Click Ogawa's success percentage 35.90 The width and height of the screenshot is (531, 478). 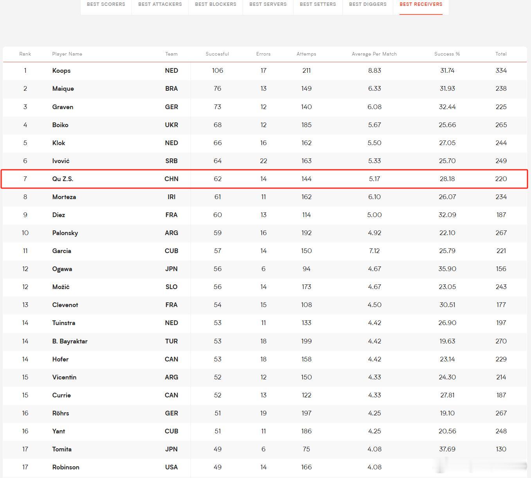click(x=447, y=269)
